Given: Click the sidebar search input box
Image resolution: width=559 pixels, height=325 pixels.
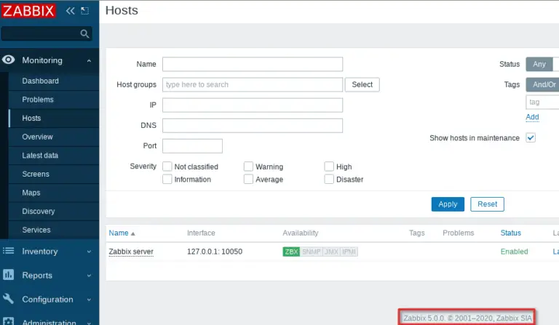Looking at the screenshot, I should 47,34.
